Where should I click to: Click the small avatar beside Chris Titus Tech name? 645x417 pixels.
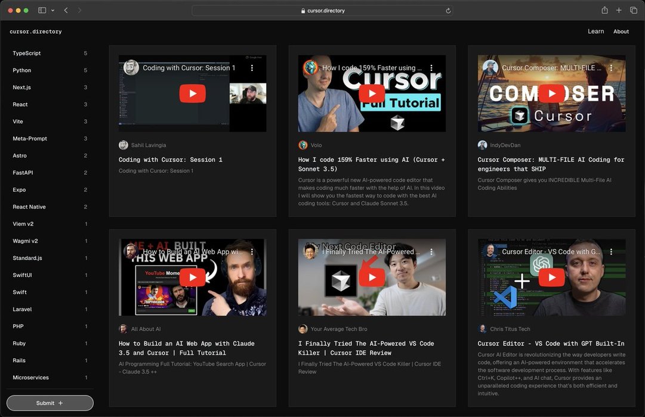point(483,329)
